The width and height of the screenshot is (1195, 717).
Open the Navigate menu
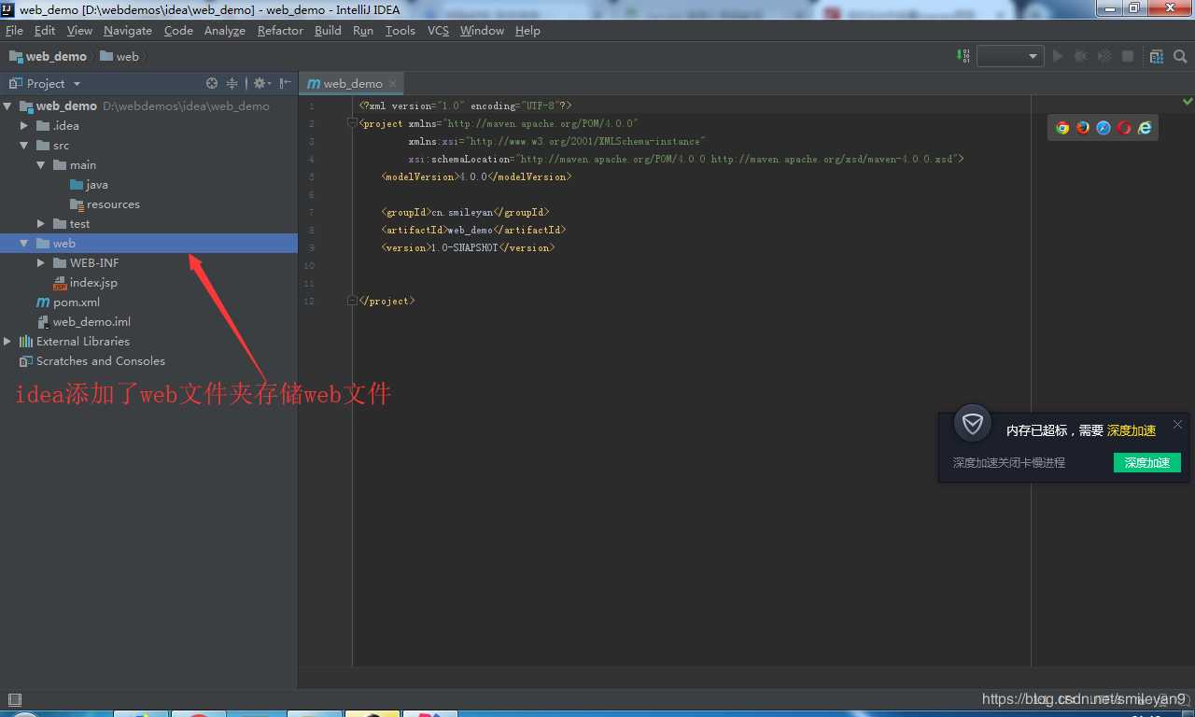(127, 31)
